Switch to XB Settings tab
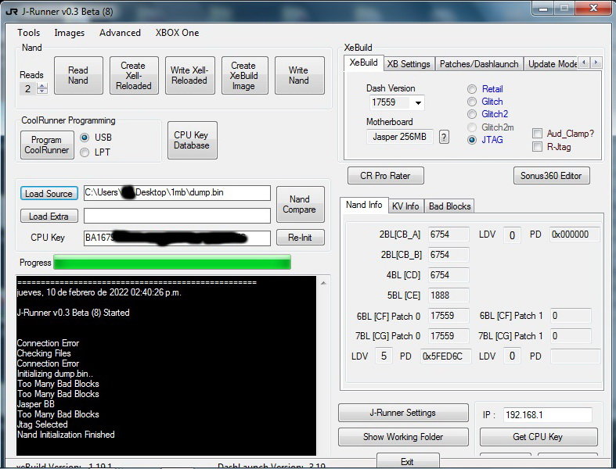The width and height of the screenshot is (616, 469). [x=409, y=64]
